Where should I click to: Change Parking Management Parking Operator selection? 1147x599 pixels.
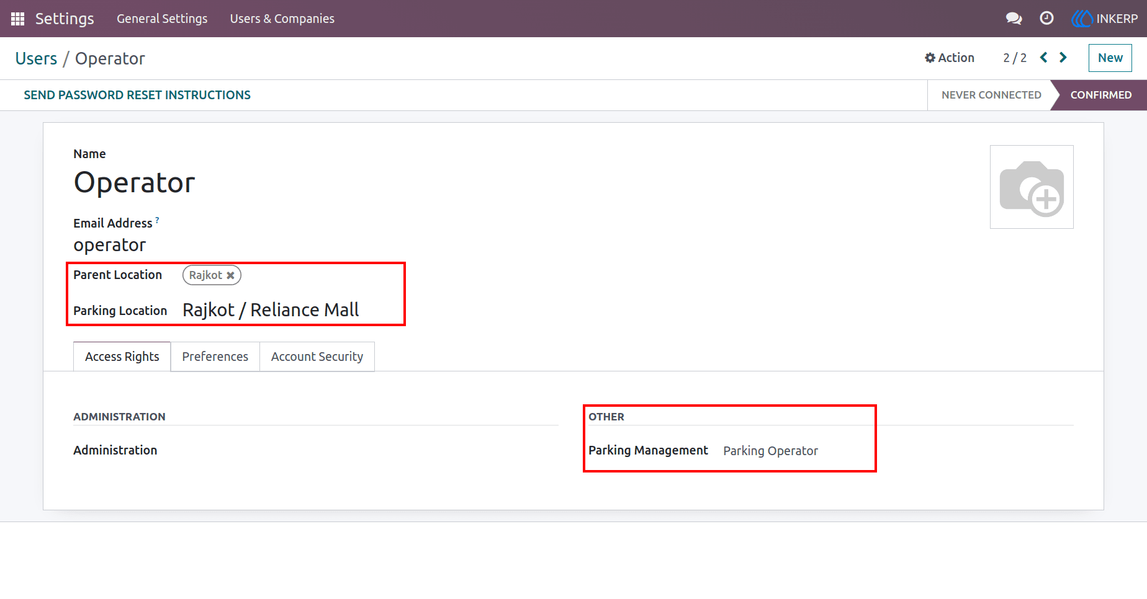click(771, 451)
